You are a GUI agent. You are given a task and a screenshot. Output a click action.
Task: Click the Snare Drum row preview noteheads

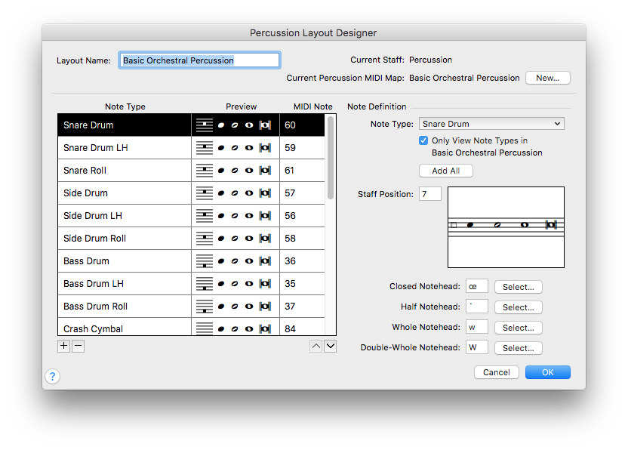235,125
